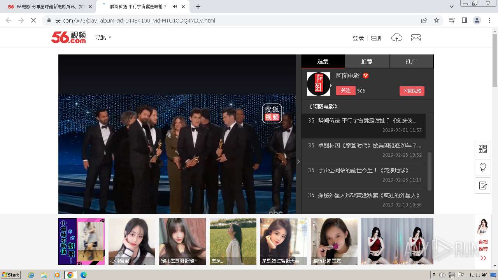This screenshot has width=498, height=280.
Task: Click the episode list scrollbar
Action: point(430,171)
